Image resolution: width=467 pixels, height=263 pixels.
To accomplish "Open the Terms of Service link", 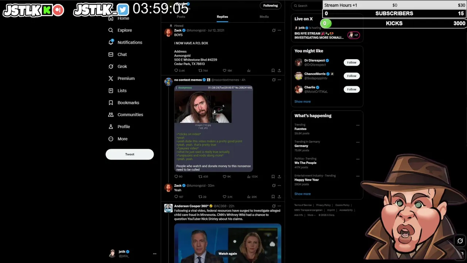I will point(303,205).
